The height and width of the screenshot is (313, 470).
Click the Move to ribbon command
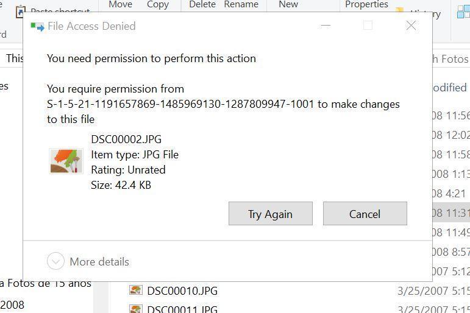120,4
